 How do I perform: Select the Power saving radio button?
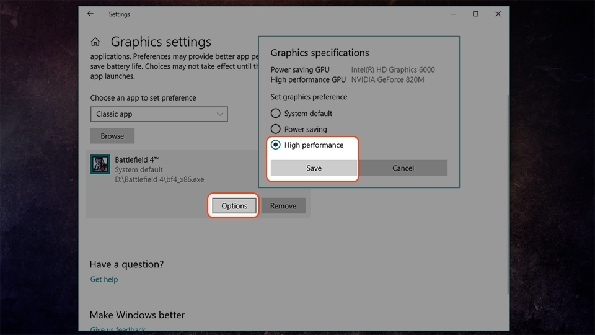point(275,129)
